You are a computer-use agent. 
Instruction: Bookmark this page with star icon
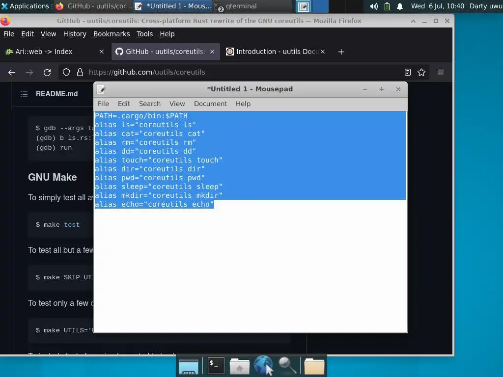(421, 72)
